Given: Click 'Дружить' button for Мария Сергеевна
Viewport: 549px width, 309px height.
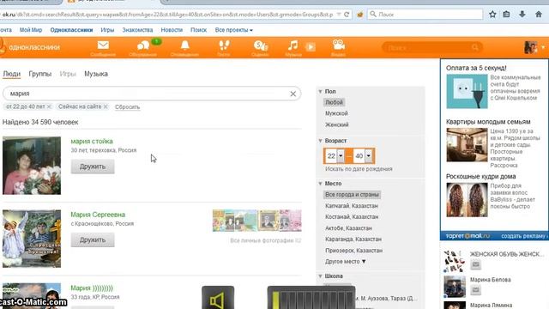Looking at the screenshot, I should click(93, 240).
